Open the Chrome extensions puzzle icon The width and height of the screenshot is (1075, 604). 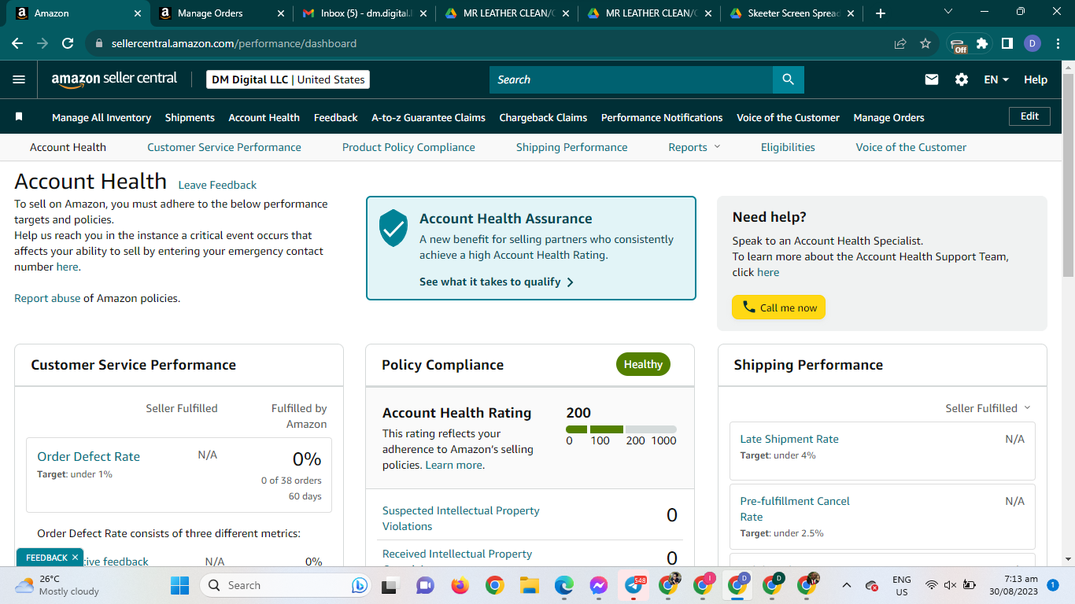[x=982, y=43]
